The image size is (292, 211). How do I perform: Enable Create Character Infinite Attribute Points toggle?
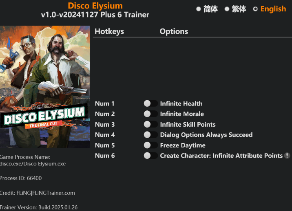click(x=150, y=156)
